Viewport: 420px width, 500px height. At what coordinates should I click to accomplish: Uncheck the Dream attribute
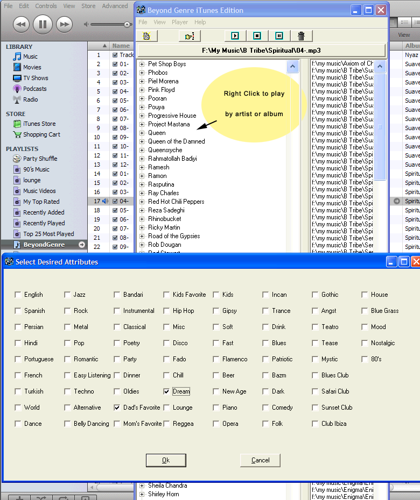click(166, 391)
